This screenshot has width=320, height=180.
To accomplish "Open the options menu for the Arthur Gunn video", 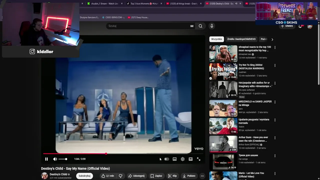I will tap(275, 138).
